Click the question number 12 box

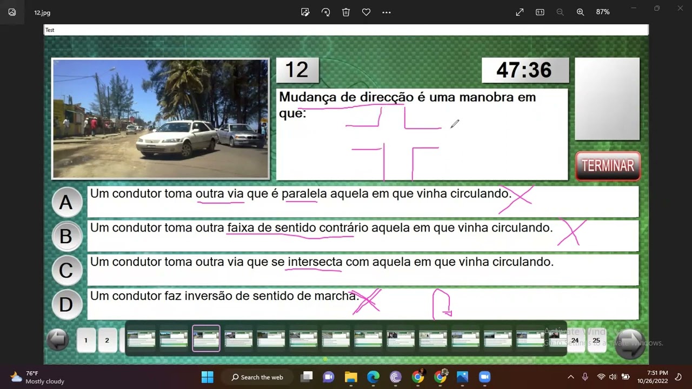(297, 70)
